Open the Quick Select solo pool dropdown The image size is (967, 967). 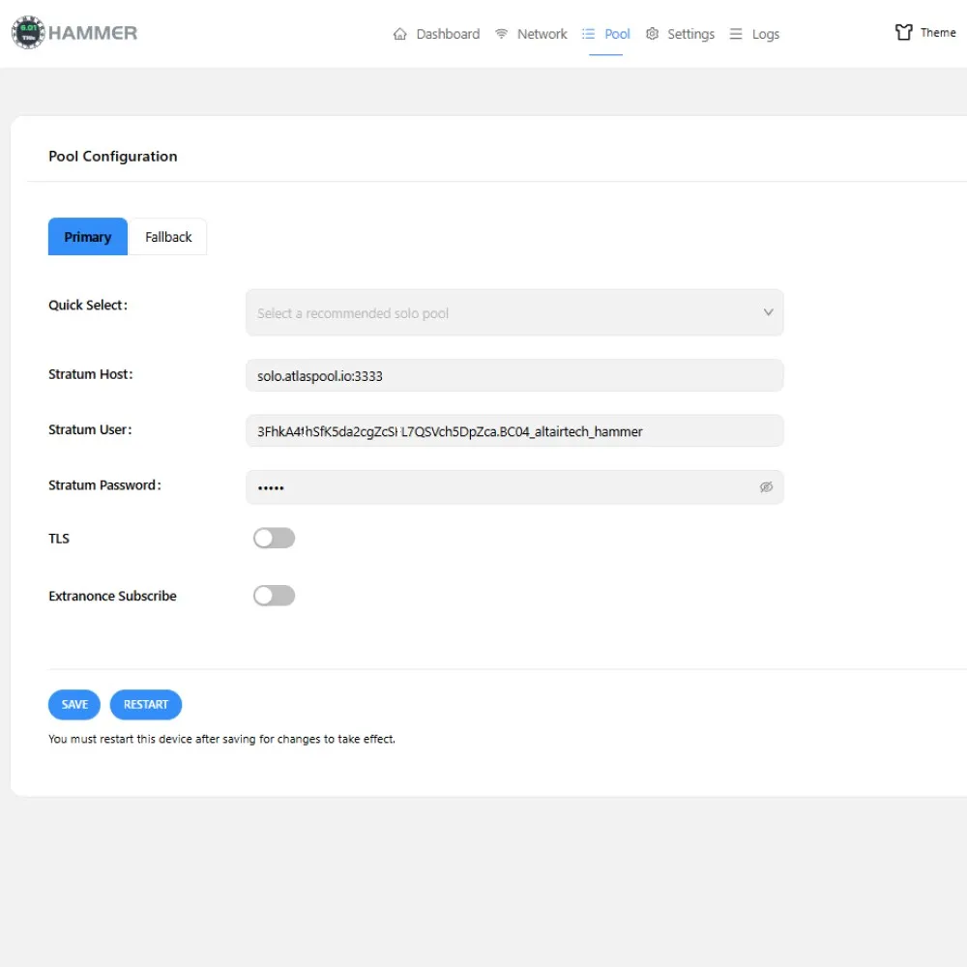click(x=514, y=312)
